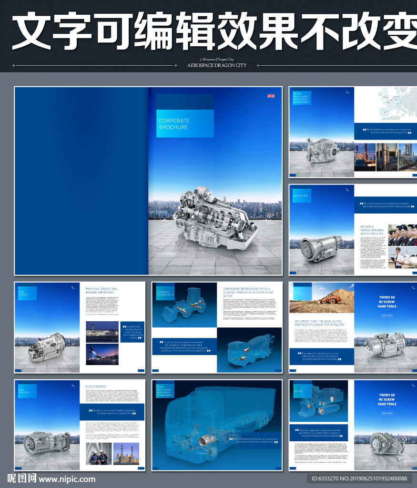This screenshot has height=488, width=417.
Task: Click the www.nipic.com website text
Action: [x=67, y=479]
